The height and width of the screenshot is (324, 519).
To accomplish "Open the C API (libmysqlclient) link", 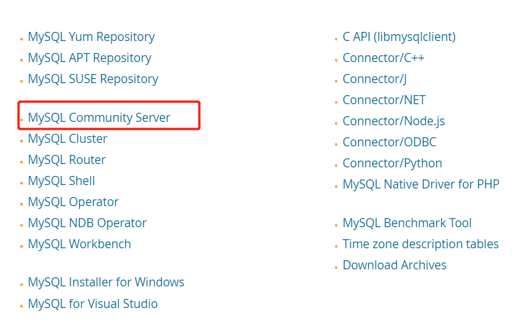I will (x=399, y=37).
